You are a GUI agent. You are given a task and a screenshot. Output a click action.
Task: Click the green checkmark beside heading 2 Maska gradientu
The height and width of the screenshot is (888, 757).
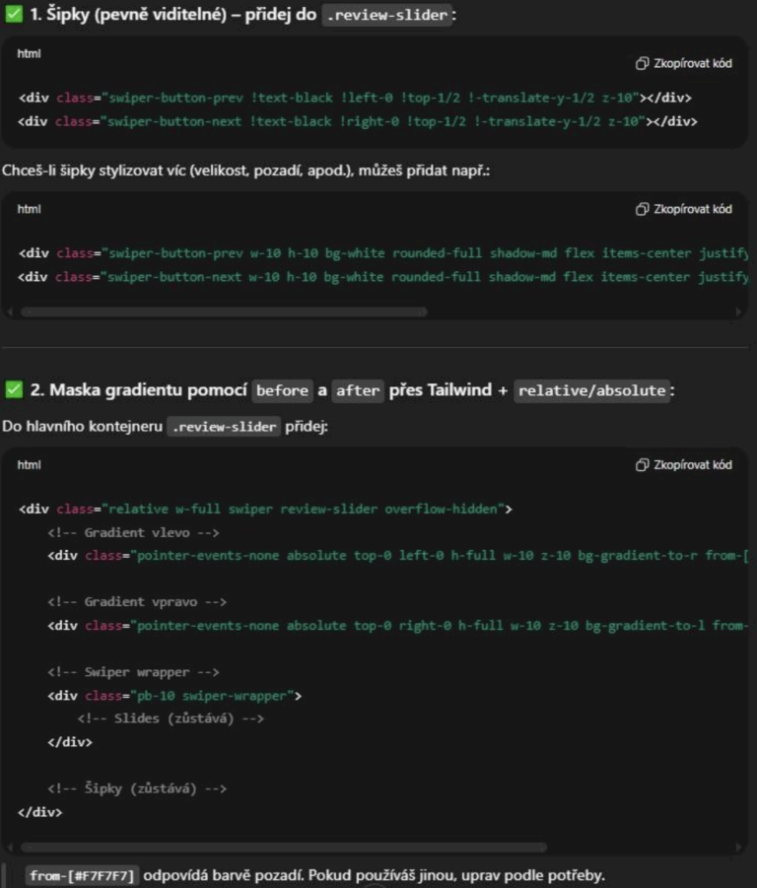(13, 390)
